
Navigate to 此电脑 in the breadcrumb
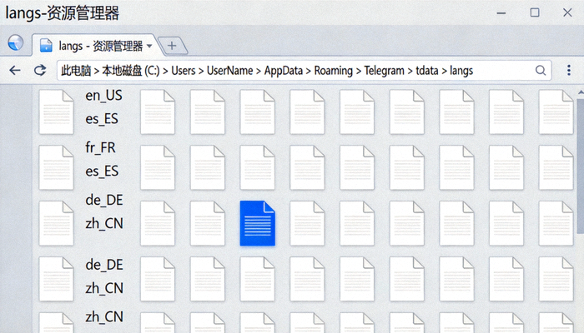76,71
